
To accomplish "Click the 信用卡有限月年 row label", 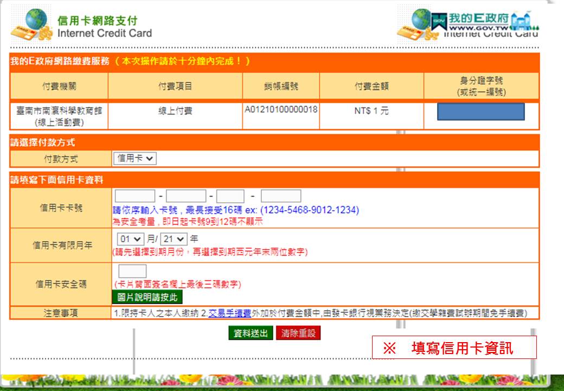I will tap(61, 245).
